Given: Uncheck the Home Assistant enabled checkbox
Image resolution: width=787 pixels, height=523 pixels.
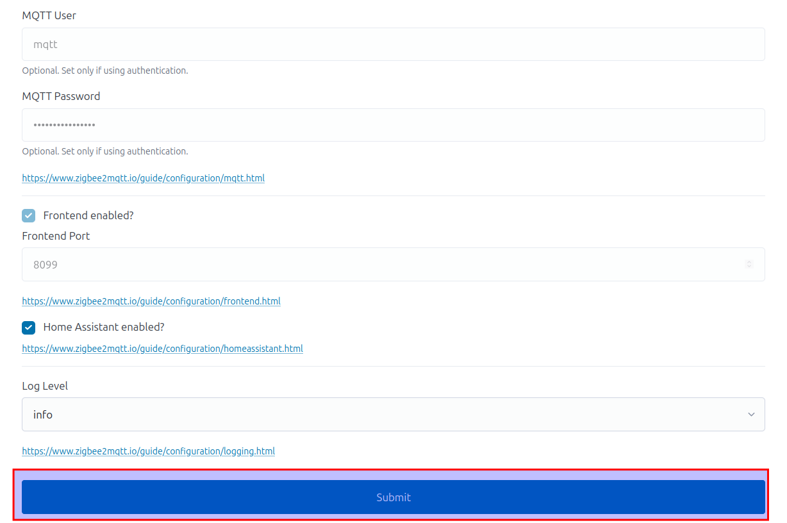Looking at the screenshot, I should click(29, 328).
